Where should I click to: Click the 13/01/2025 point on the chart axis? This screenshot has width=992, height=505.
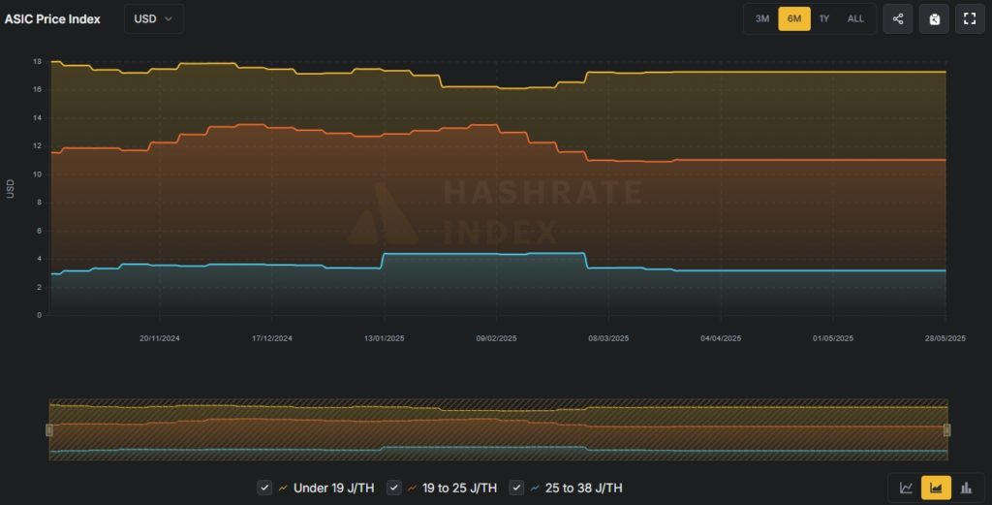tap(384, 338)
